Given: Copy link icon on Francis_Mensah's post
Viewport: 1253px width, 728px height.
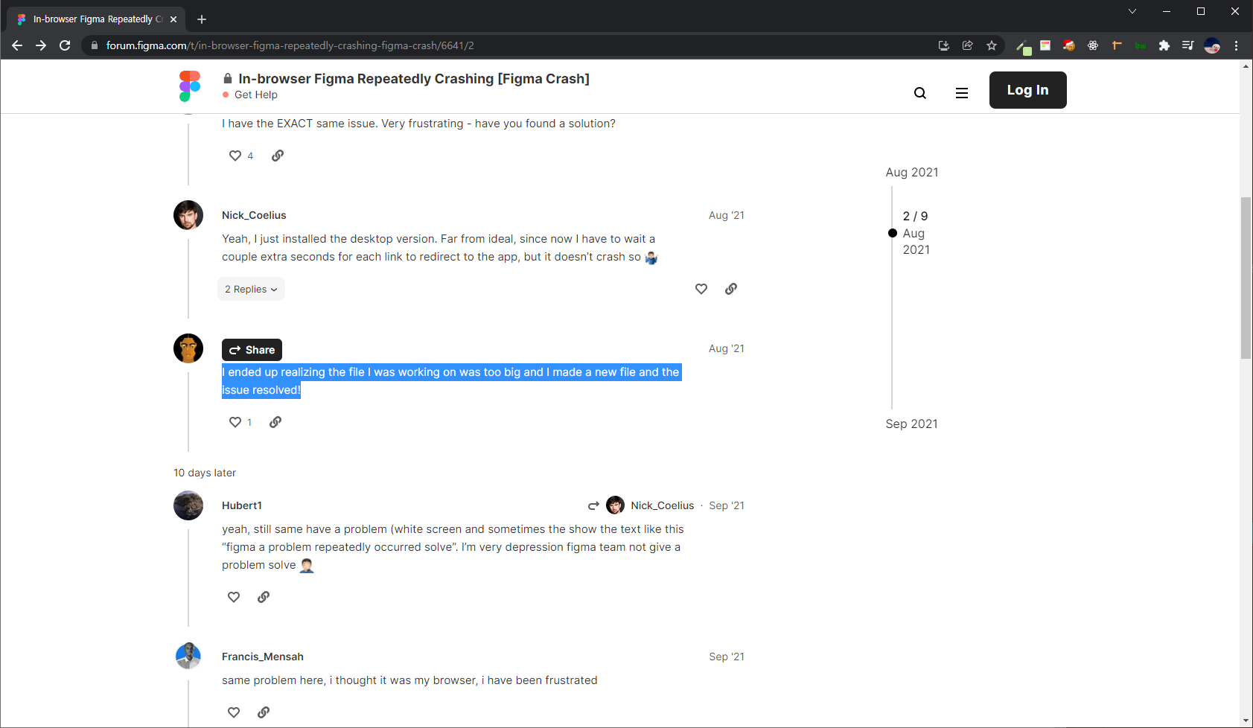Looking at the screenshot, I should click(x=264, y=712).
